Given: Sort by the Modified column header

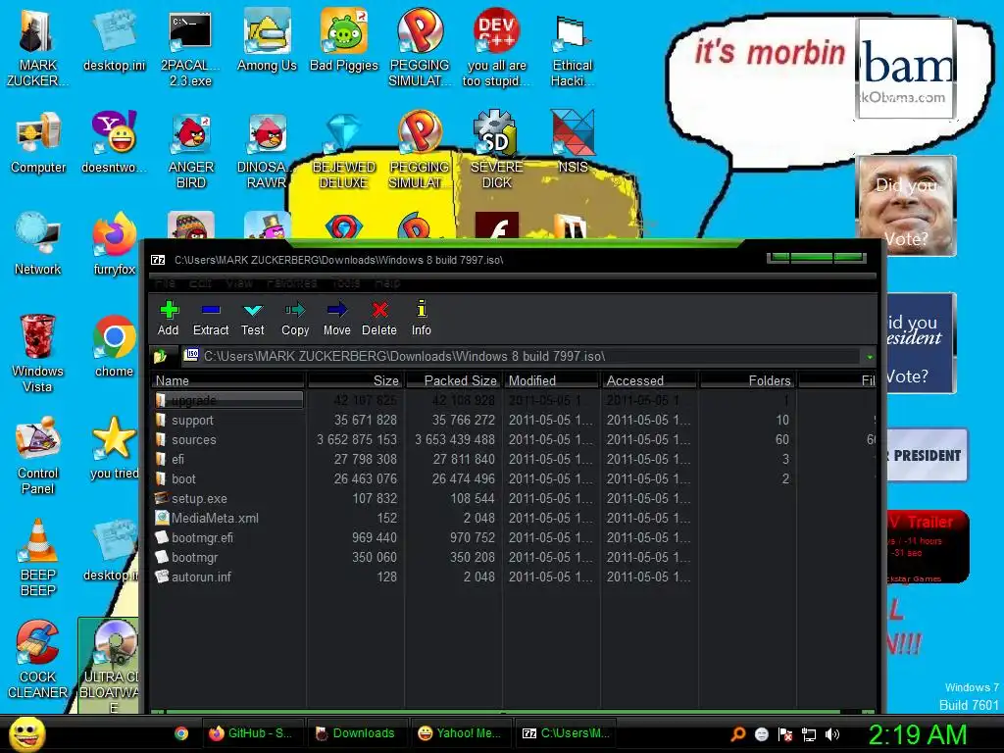Looking at the screenshot, I should click(x=552, y=380).
